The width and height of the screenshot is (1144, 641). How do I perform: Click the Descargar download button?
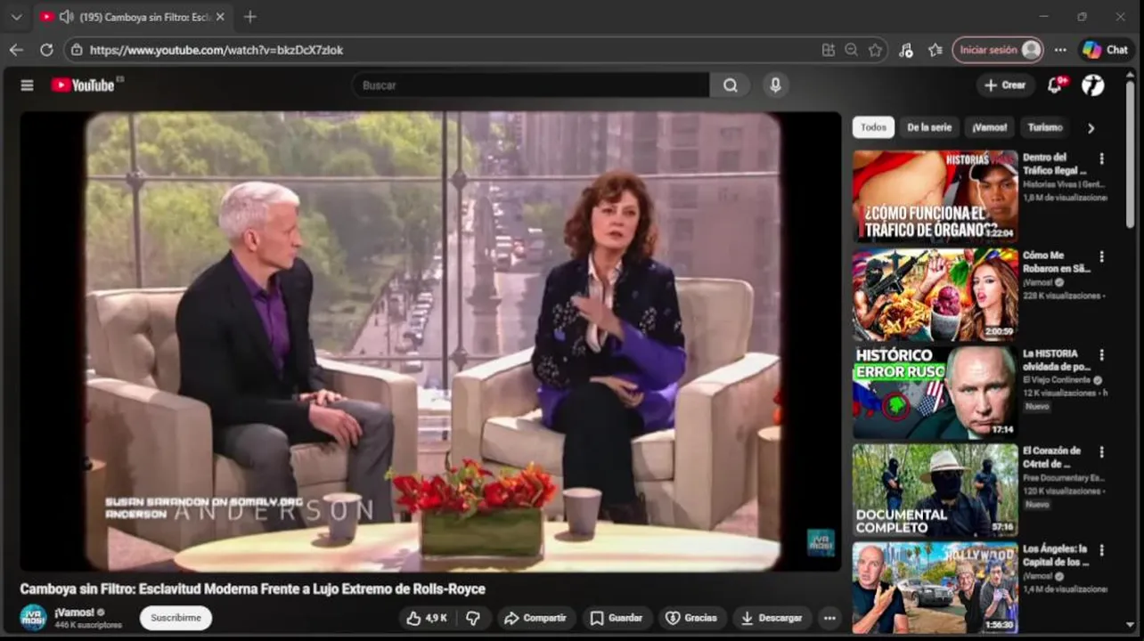coord(772,618)
